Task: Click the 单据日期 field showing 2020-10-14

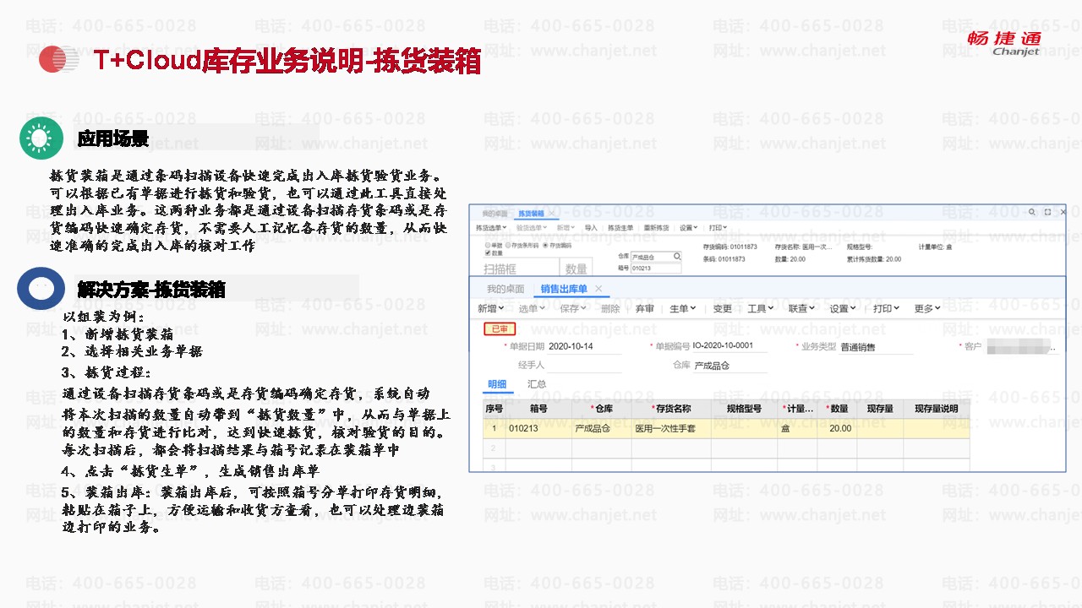Action: (x=584, y=346)
